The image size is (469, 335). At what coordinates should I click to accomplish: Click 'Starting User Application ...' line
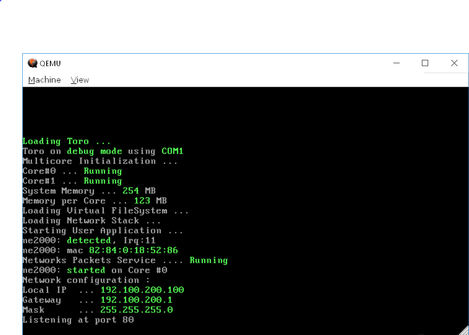click(102, 230)
